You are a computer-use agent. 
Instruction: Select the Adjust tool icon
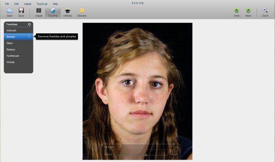(x=39, y=10)
